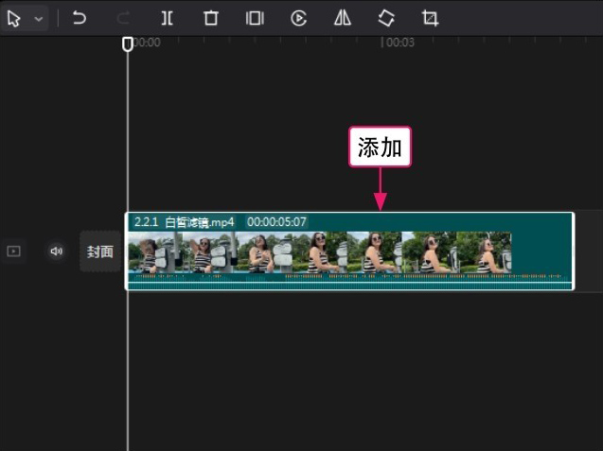Mute the main track audio
The width and height of the screenshot is (603, 451).
57,252
